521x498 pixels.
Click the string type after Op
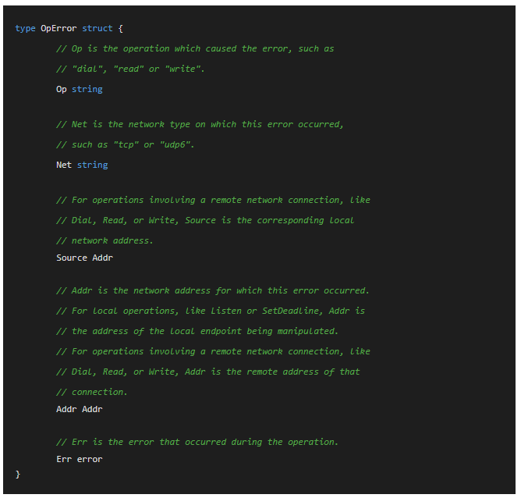pos(87,89)
